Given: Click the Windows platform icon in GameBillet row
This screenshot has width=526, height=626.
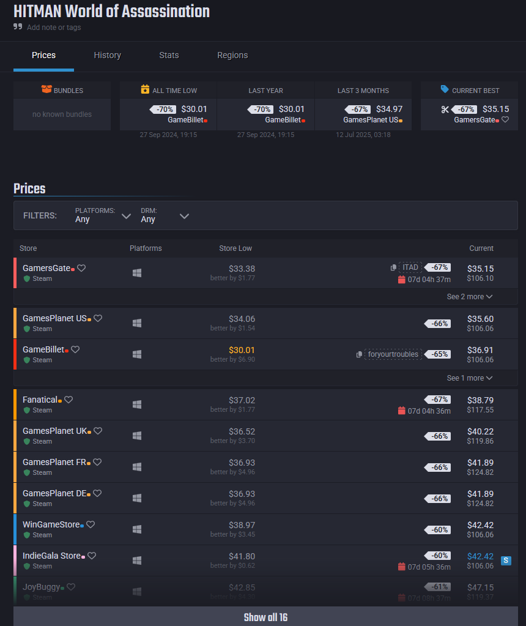Looking at the screenshot, I should pyautogui.click(x=137, y=354).
